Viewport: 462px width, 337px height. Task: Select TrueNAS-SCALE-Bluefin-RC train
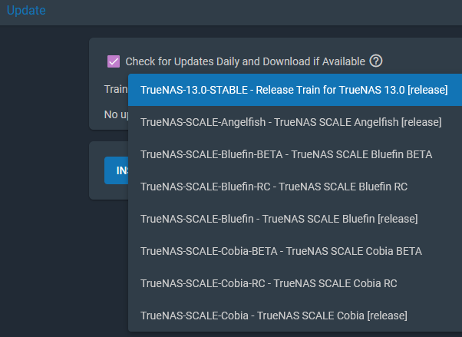point(295,187)
